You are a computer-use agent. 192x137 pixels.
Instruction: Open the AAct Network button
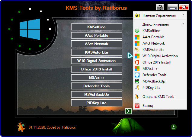coord(97,44)
